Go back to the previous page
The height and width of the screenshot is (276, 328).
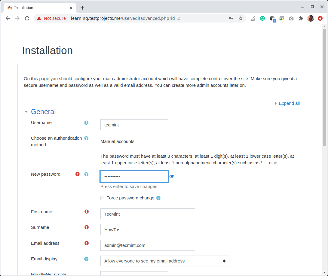8,18
